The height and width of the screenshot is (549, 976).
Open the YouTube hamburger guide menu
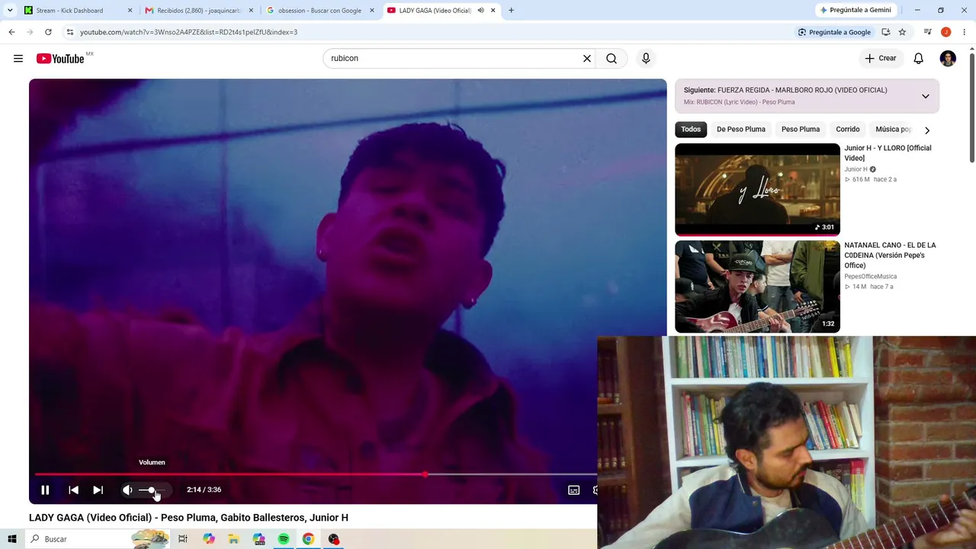tap(18, 59)
